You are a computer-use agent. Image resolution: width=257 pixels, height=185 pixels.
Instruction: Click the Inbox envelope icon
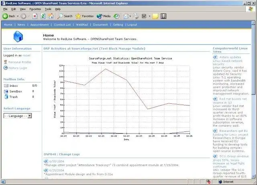[x=6, y=86]
